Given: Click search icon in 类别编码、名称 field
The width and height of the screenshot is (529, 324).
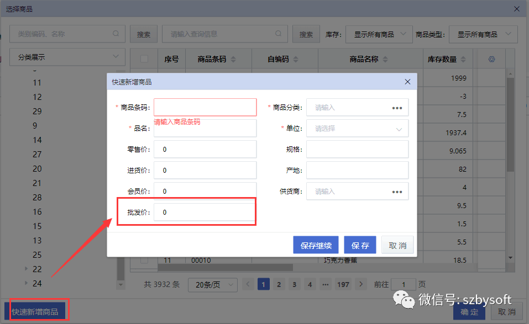Looking at the screenshot, I should point(116,34).
